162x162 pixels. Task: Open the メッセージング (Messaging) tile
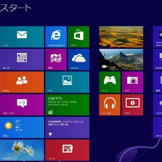(x=22, y=105)
